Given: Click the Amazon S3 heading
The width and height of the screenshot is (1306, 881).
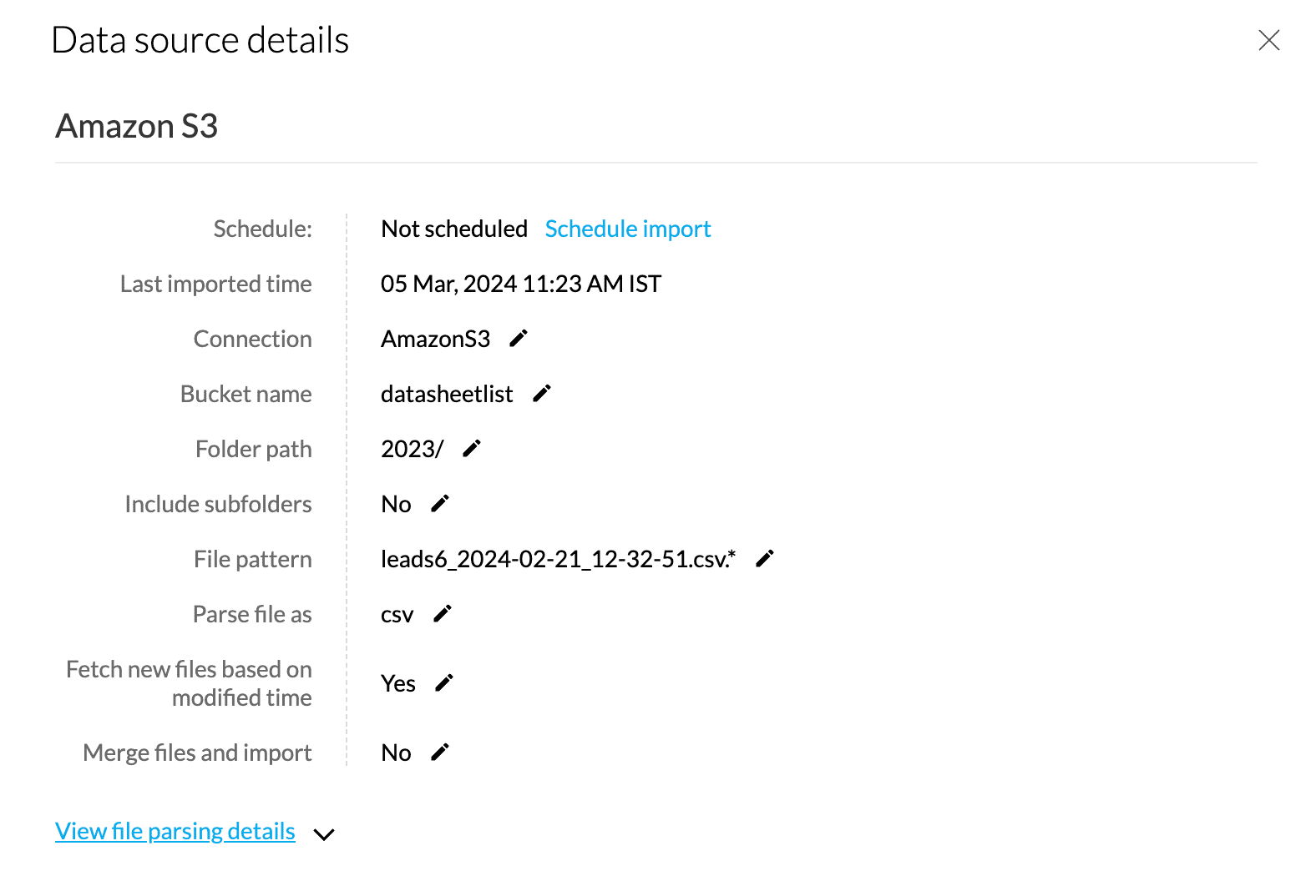Looking at the screenshot, I should [137, 126].
